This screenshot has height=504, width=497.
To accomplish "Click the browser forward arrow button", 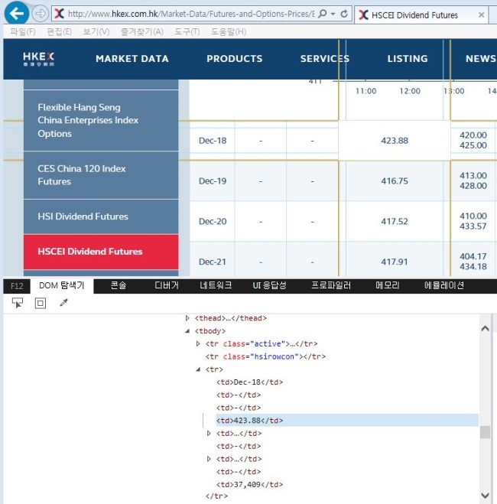I will pyautogui.click(x=41, y=14).
